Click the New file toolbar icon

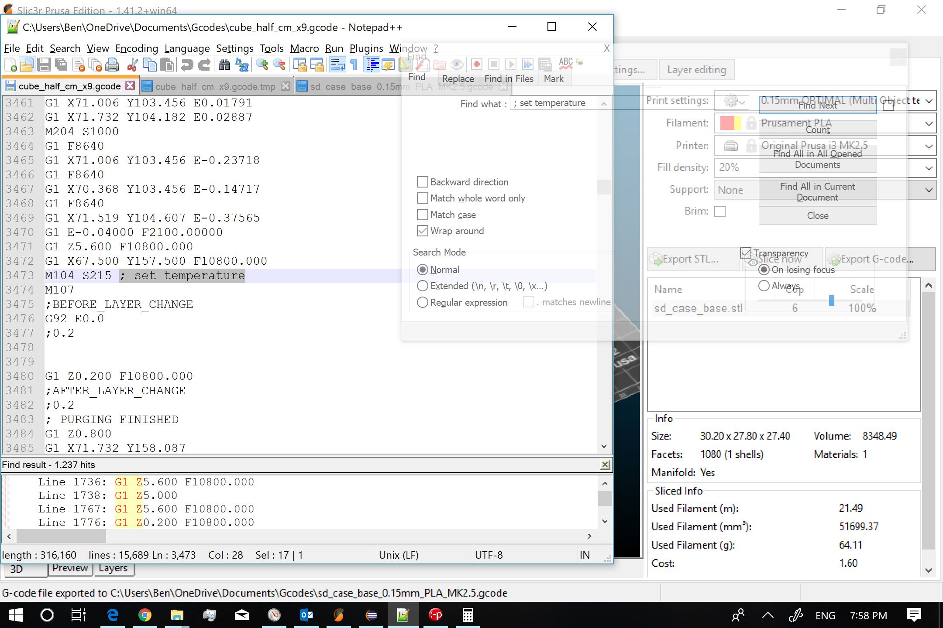tap(10, 65)
